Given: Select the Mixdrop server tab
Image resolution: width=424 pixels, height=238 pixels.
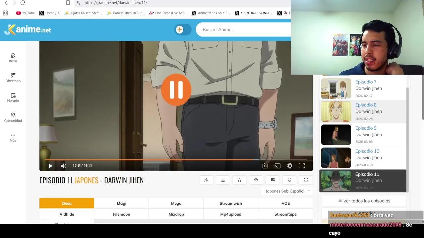Looking at the screenshot, I should tap(176, 214).
